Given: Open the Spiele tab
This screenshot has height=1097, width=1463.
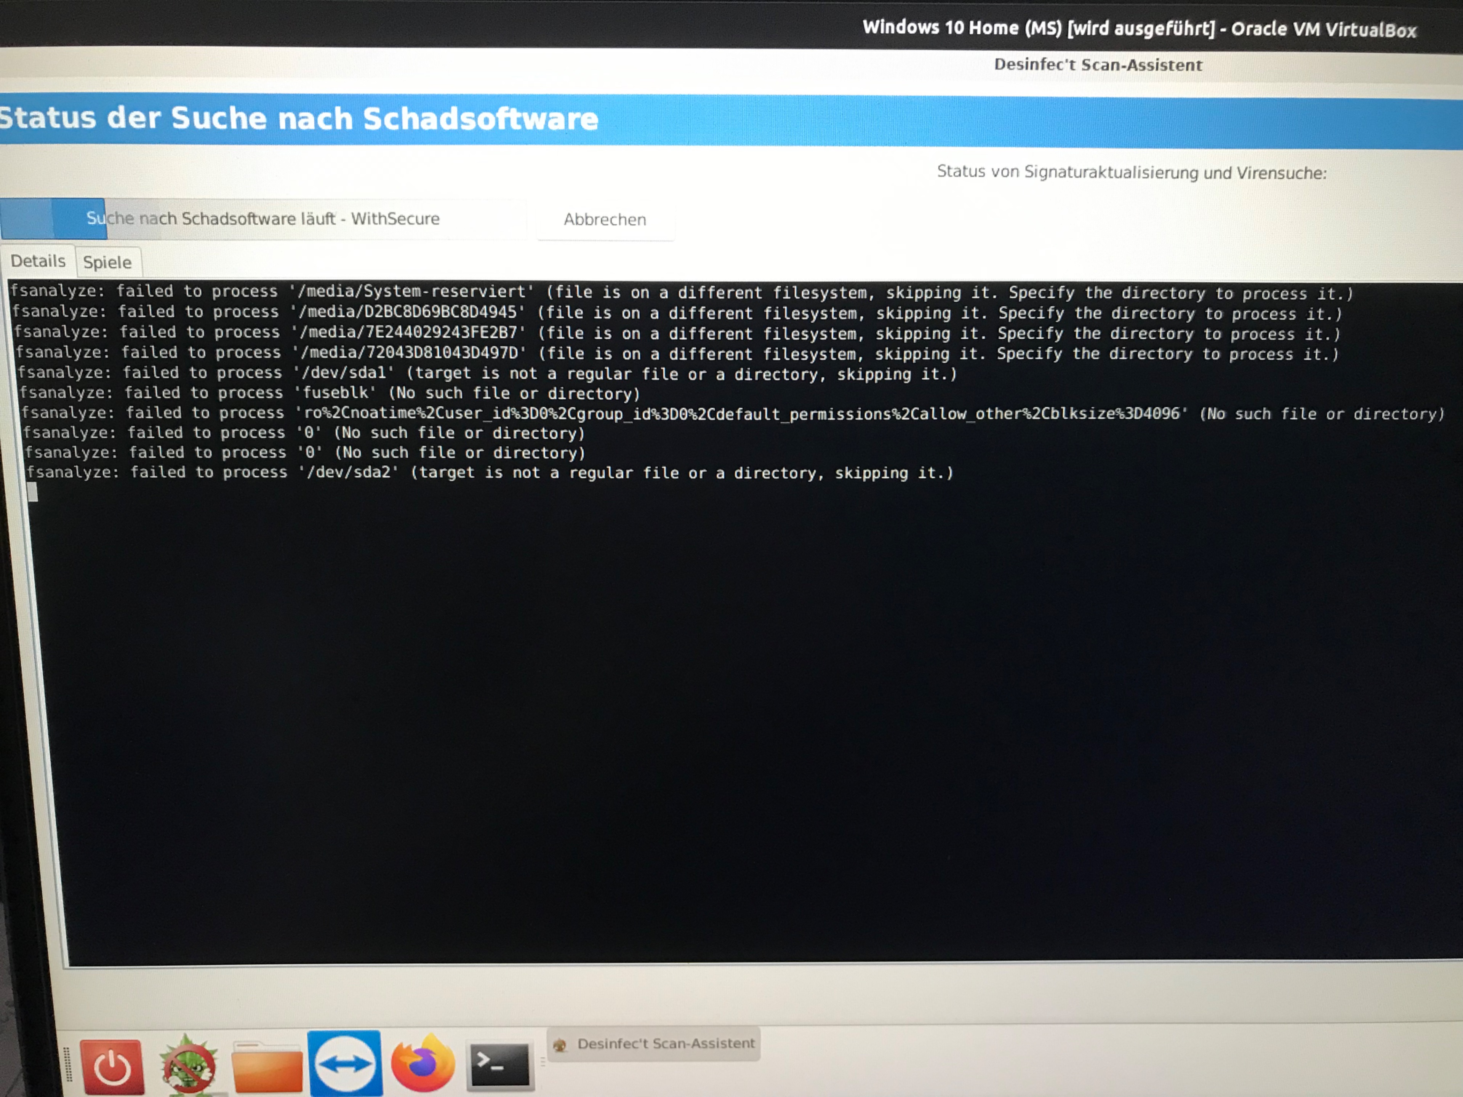Looking at the screenshot, I should (107, 262).
